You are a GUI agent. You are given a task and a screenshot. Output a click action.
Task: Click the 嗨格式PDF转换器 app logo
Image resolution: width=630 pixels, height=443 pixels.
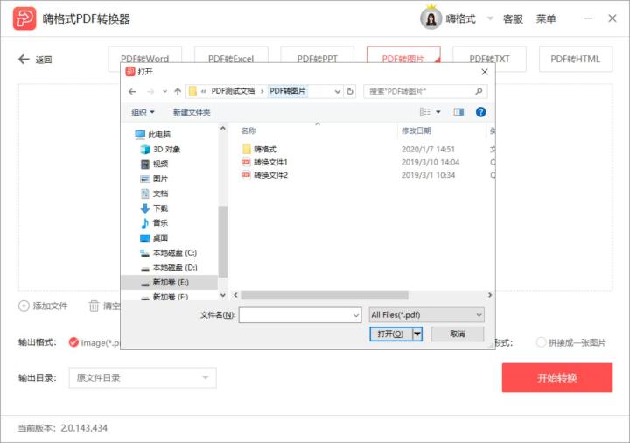pyautogui.click(x=24, y=18)
